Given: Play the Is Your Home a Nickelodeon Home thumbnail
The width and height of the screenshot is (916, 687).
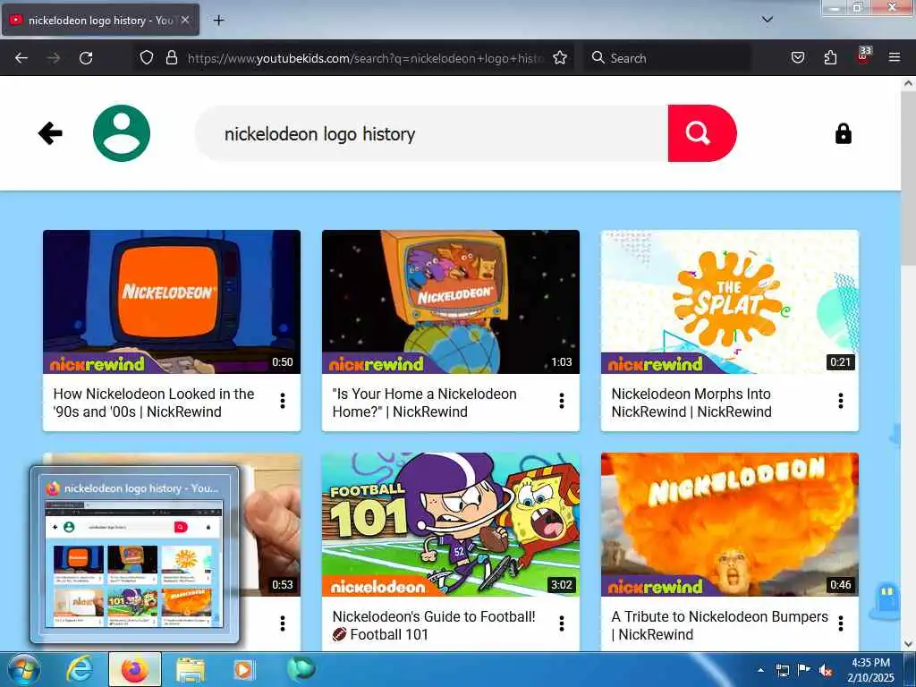Looking at the screenshot, I should [x=451, y=301].
